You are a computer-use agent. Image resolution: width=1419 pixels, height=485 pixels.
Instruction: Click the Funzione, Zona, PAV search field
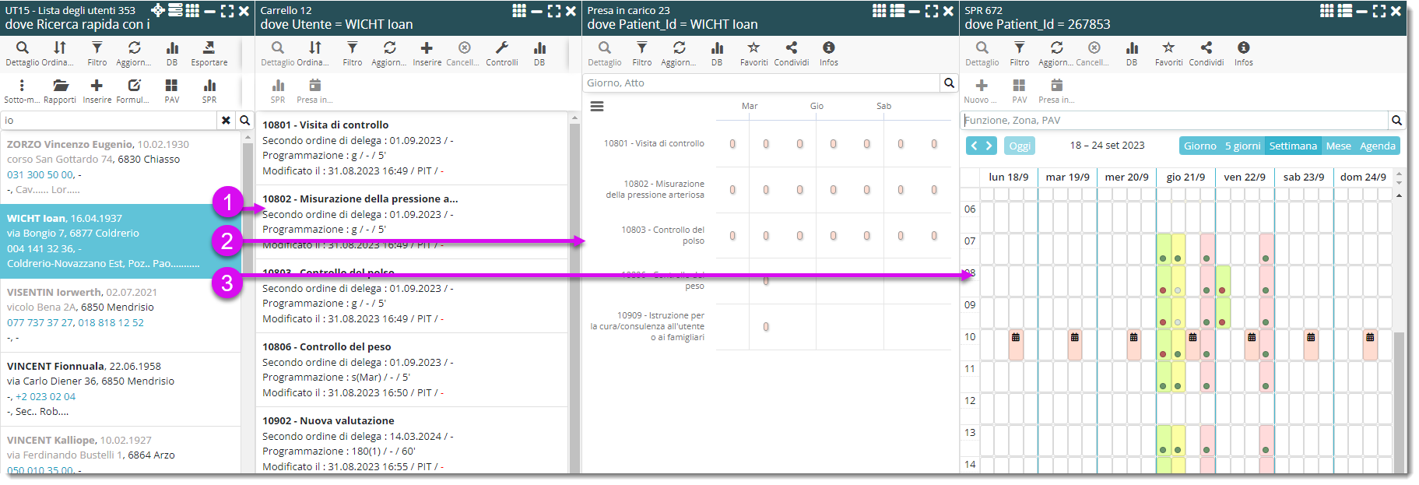click(x=1174, y=121)
